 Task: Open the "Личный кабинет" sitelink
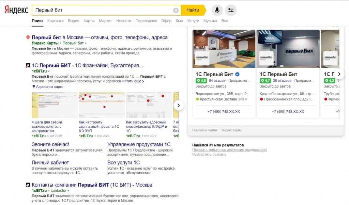coord(50,162)
